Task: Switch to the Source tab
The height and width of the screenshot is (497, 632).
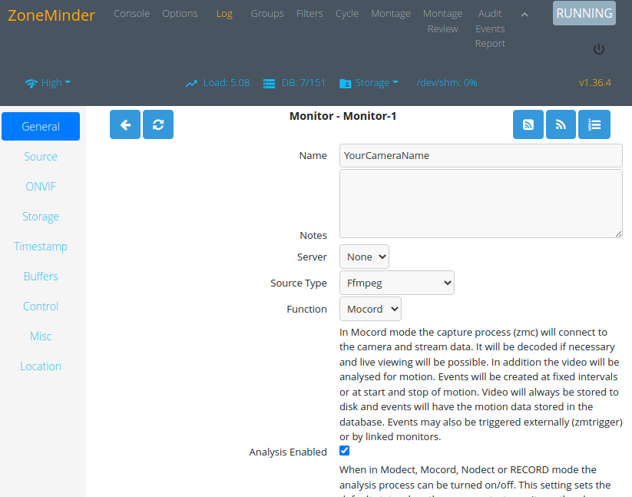Action: [x=41, y=157]
